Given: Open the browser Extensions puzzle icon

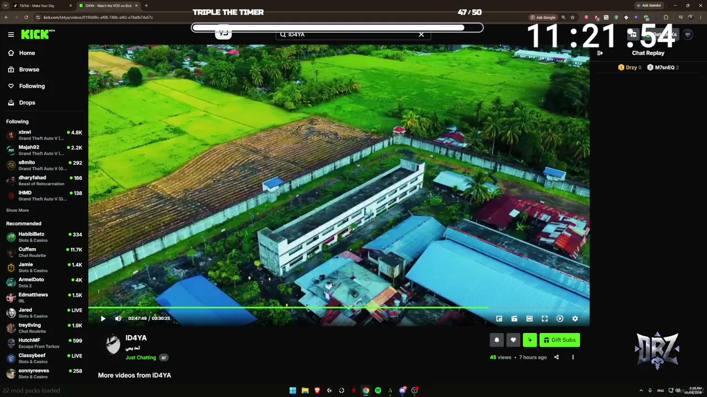Looking at the screenshot, I should point(666,17).
